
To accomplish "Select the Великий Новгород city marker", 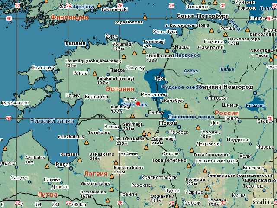I will tap(255, 93).
